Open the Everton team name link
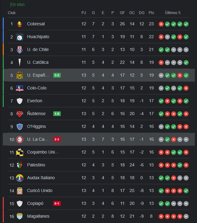Viewport: 197px width, 223px height. [35, 101]
